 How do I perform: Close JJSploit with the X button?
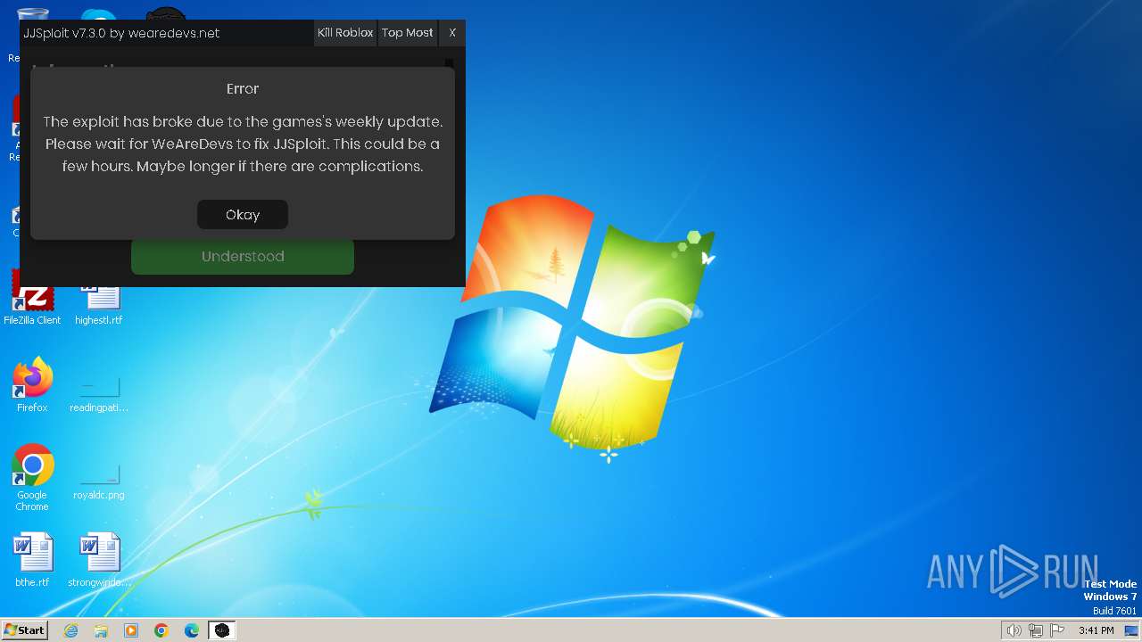coord(452,33)
